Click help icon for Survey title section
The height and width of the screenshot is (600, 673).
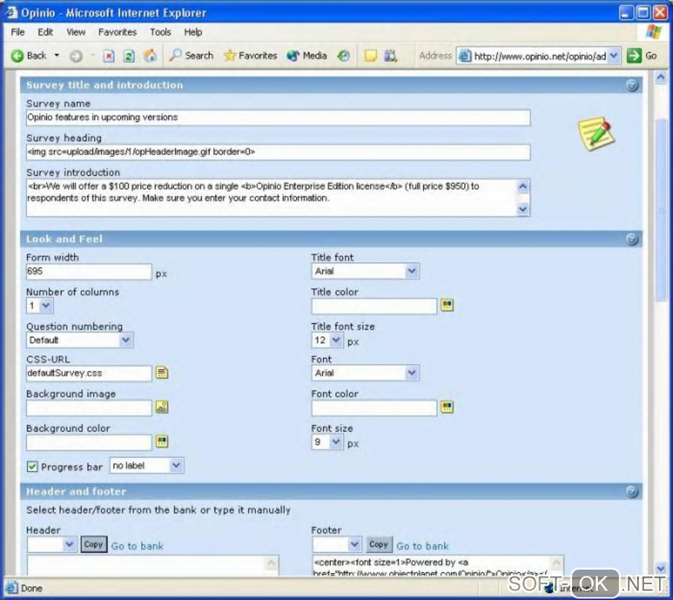632,85
